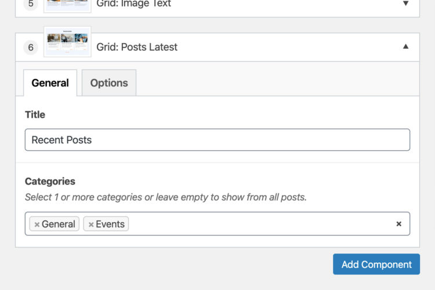Switch to the Options tab
This screenshot has height=290, width=435.
click(109, 83)
